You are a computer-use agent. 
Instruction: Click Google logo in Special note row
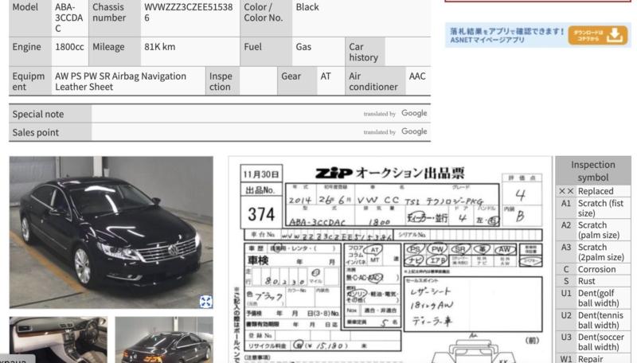tap(414, 114)
